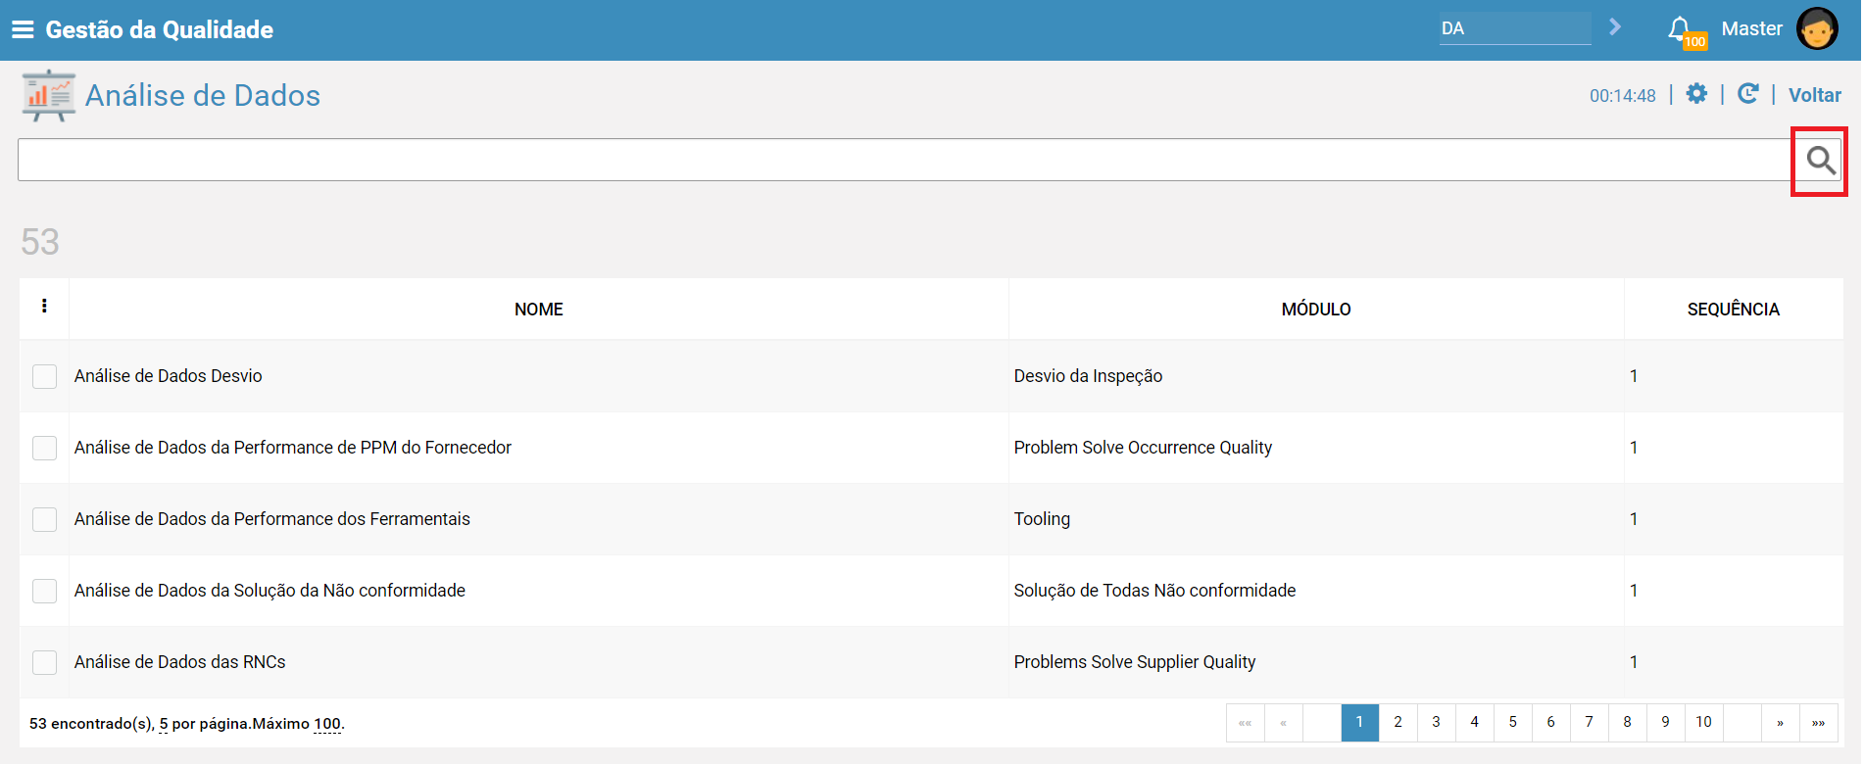The image size is (1864, 766).
Task: Sort by the SEQUÊNCIA column header
Action: (1733, 310)
